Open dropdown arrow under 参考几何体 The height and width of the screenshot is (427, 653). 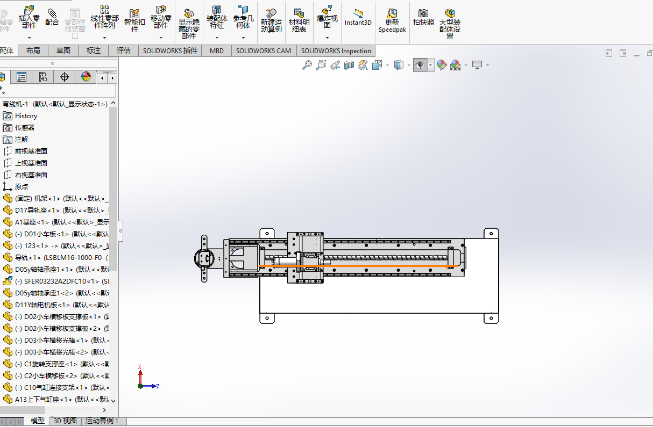pyautogui.click(x=243, y=38)
